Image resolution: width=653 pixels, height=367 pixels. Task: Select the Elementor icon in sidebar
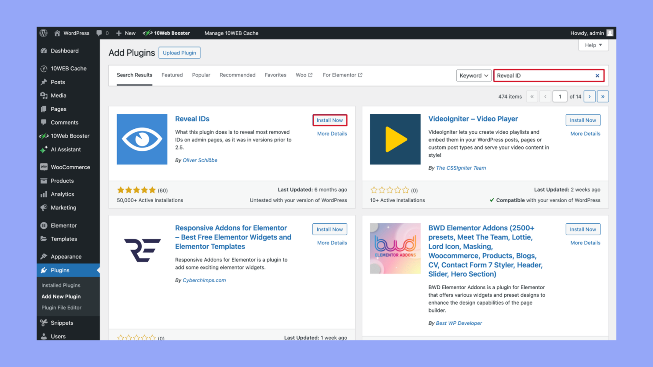point(44,225)
